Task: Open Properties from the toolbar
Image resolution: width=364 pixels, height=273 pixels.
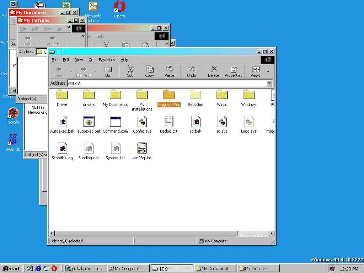Action: coord(234,72)
